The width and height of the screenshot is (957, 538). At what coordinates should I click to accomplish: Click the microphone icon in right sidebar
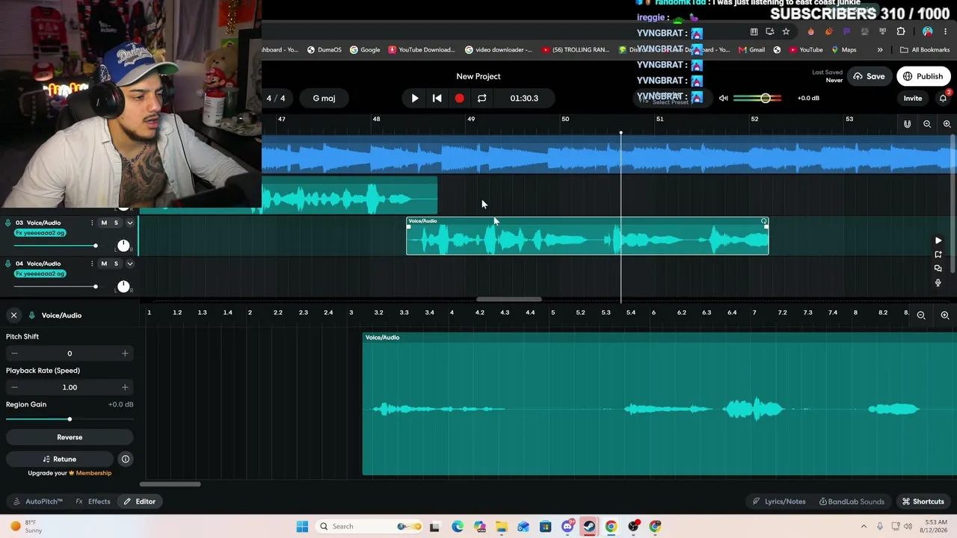click(x=938, y=282)
